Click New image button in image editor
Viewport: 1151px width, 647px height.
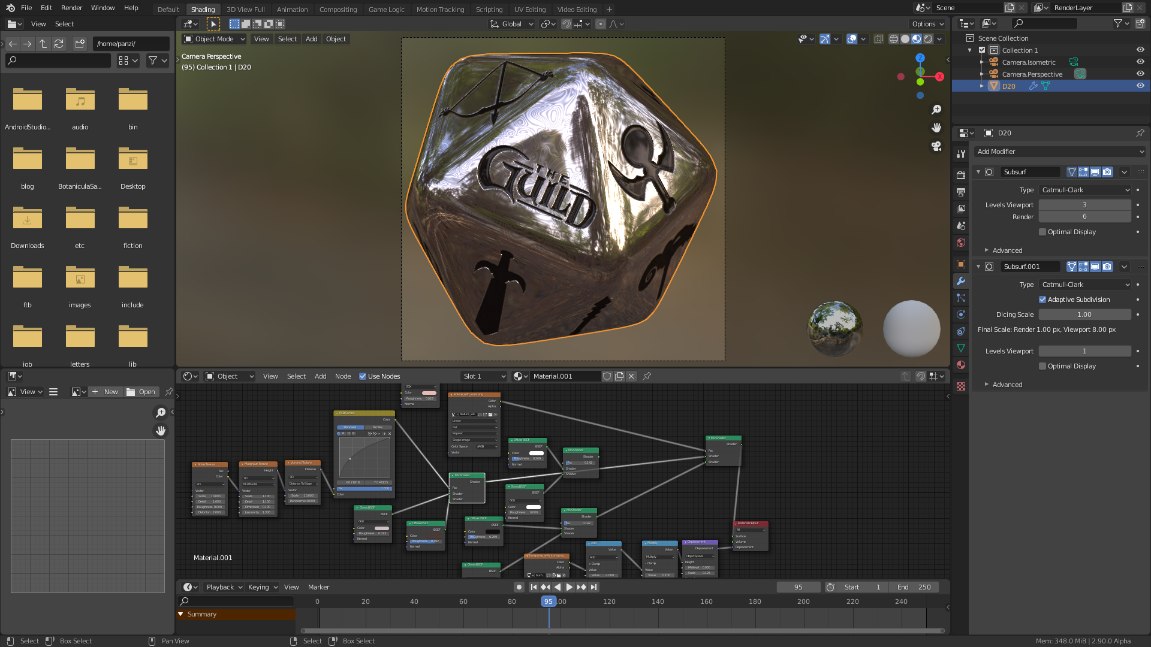[106, 392]
